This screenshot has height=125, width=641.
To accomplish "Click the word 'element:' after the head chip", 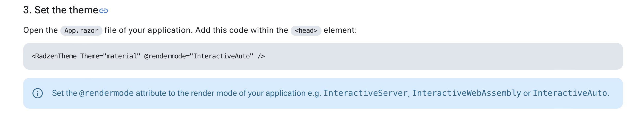I will pyautogui.click(x=340, y=30).
